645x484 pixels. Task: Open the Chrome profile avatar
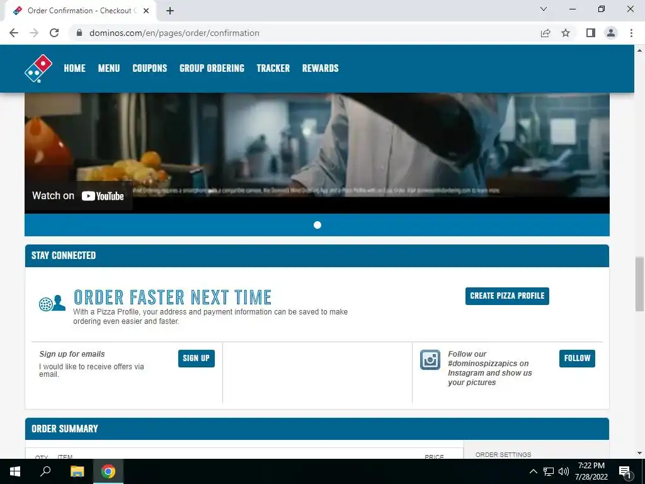point(611,33)
